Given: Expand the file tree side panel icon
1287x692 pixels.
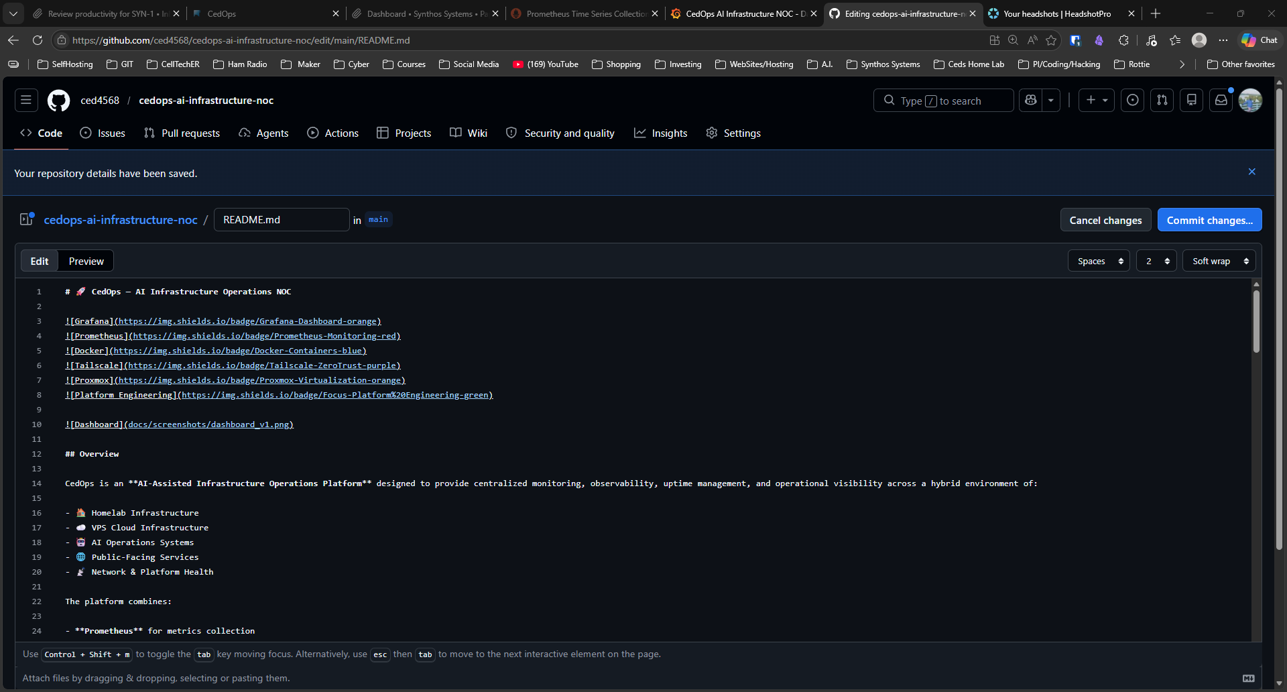Looking at the screenshot, I should click(x=26, y=219).
